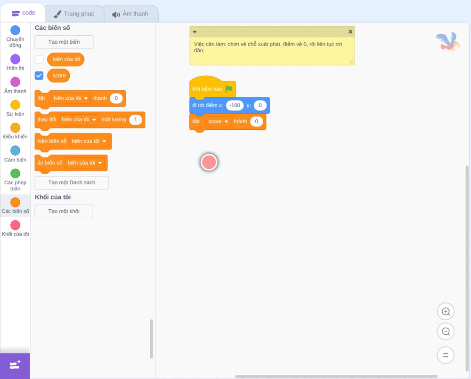This screenshot has width=471, height=379.
Task: Open the score dropdown in the workspace block
Action: click(x=218, y=121)
